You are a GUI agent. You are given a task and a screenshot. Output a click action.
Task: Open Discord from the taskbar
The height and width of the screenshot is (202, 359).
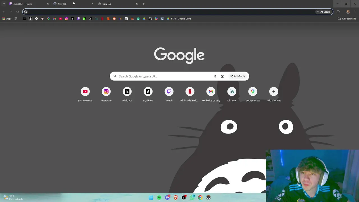point(167,198)
